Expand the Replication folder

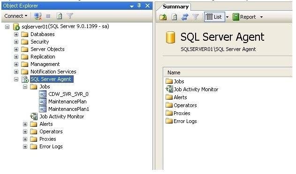point(16,57)
